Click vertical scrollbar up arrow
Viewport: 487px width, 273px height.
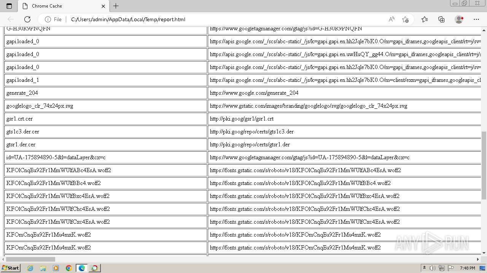click(x=484, y=30)
